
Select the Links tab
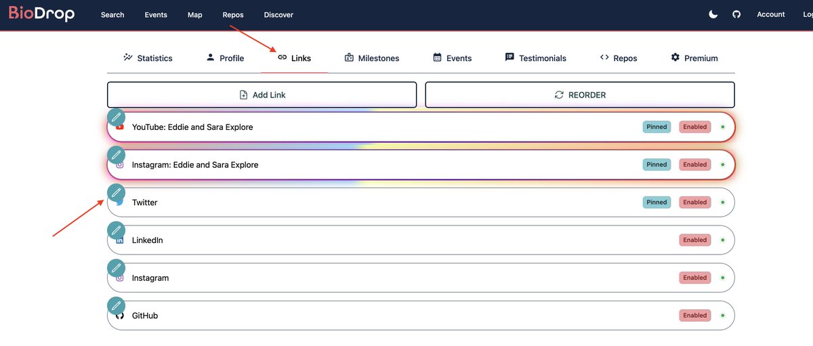[x=294, y=58]
